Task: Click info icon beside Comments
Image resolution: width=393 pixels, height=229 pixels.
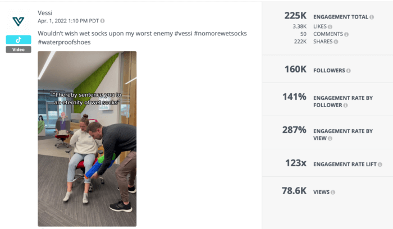Action: click(x=346, y=34)
